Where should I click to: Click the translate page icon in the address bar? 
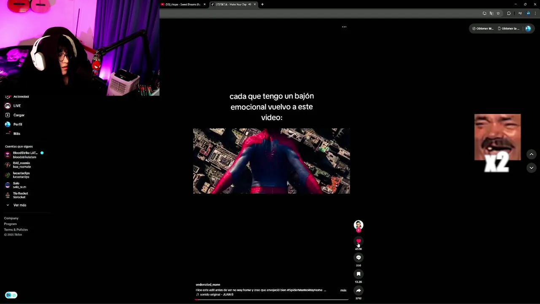tap(491, 14)
